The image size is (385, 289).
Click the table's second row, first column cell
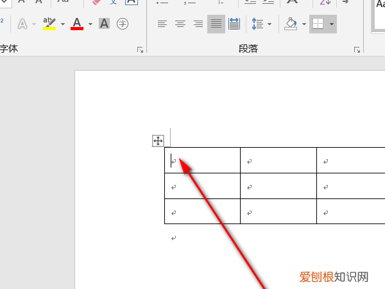coord(202,186)
